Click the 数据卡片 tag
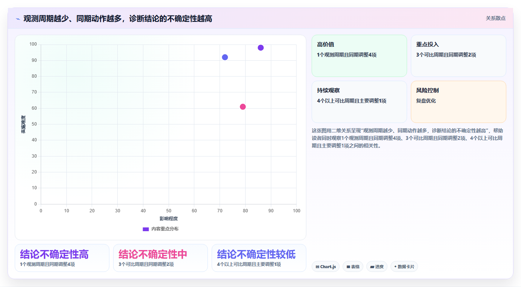This screenshot has width=521, height=287. (x=404, y=267)
